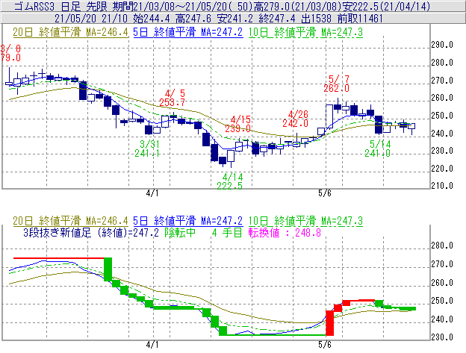This screenshot has height=353, width=466.
Task: Click the 5/6 date on upper axis
Action: (x=325, y=193)
